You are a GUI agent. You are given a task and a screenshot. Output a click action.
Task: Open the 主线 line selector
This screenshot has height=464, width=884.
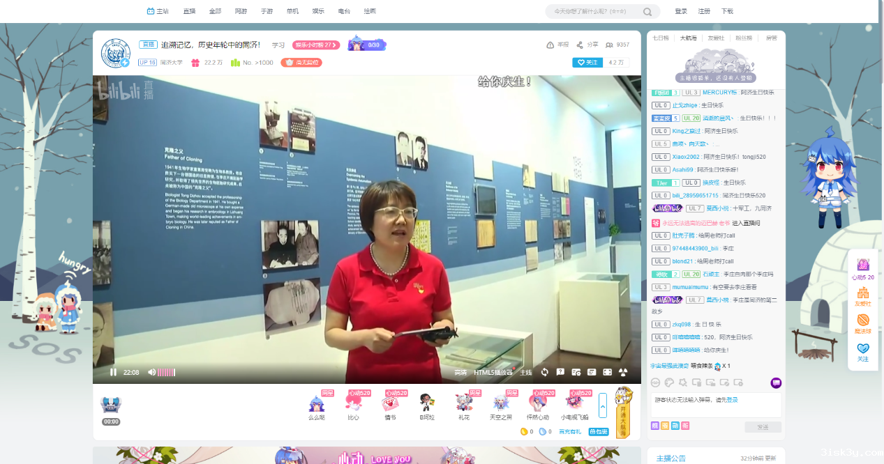coord(525,373)
